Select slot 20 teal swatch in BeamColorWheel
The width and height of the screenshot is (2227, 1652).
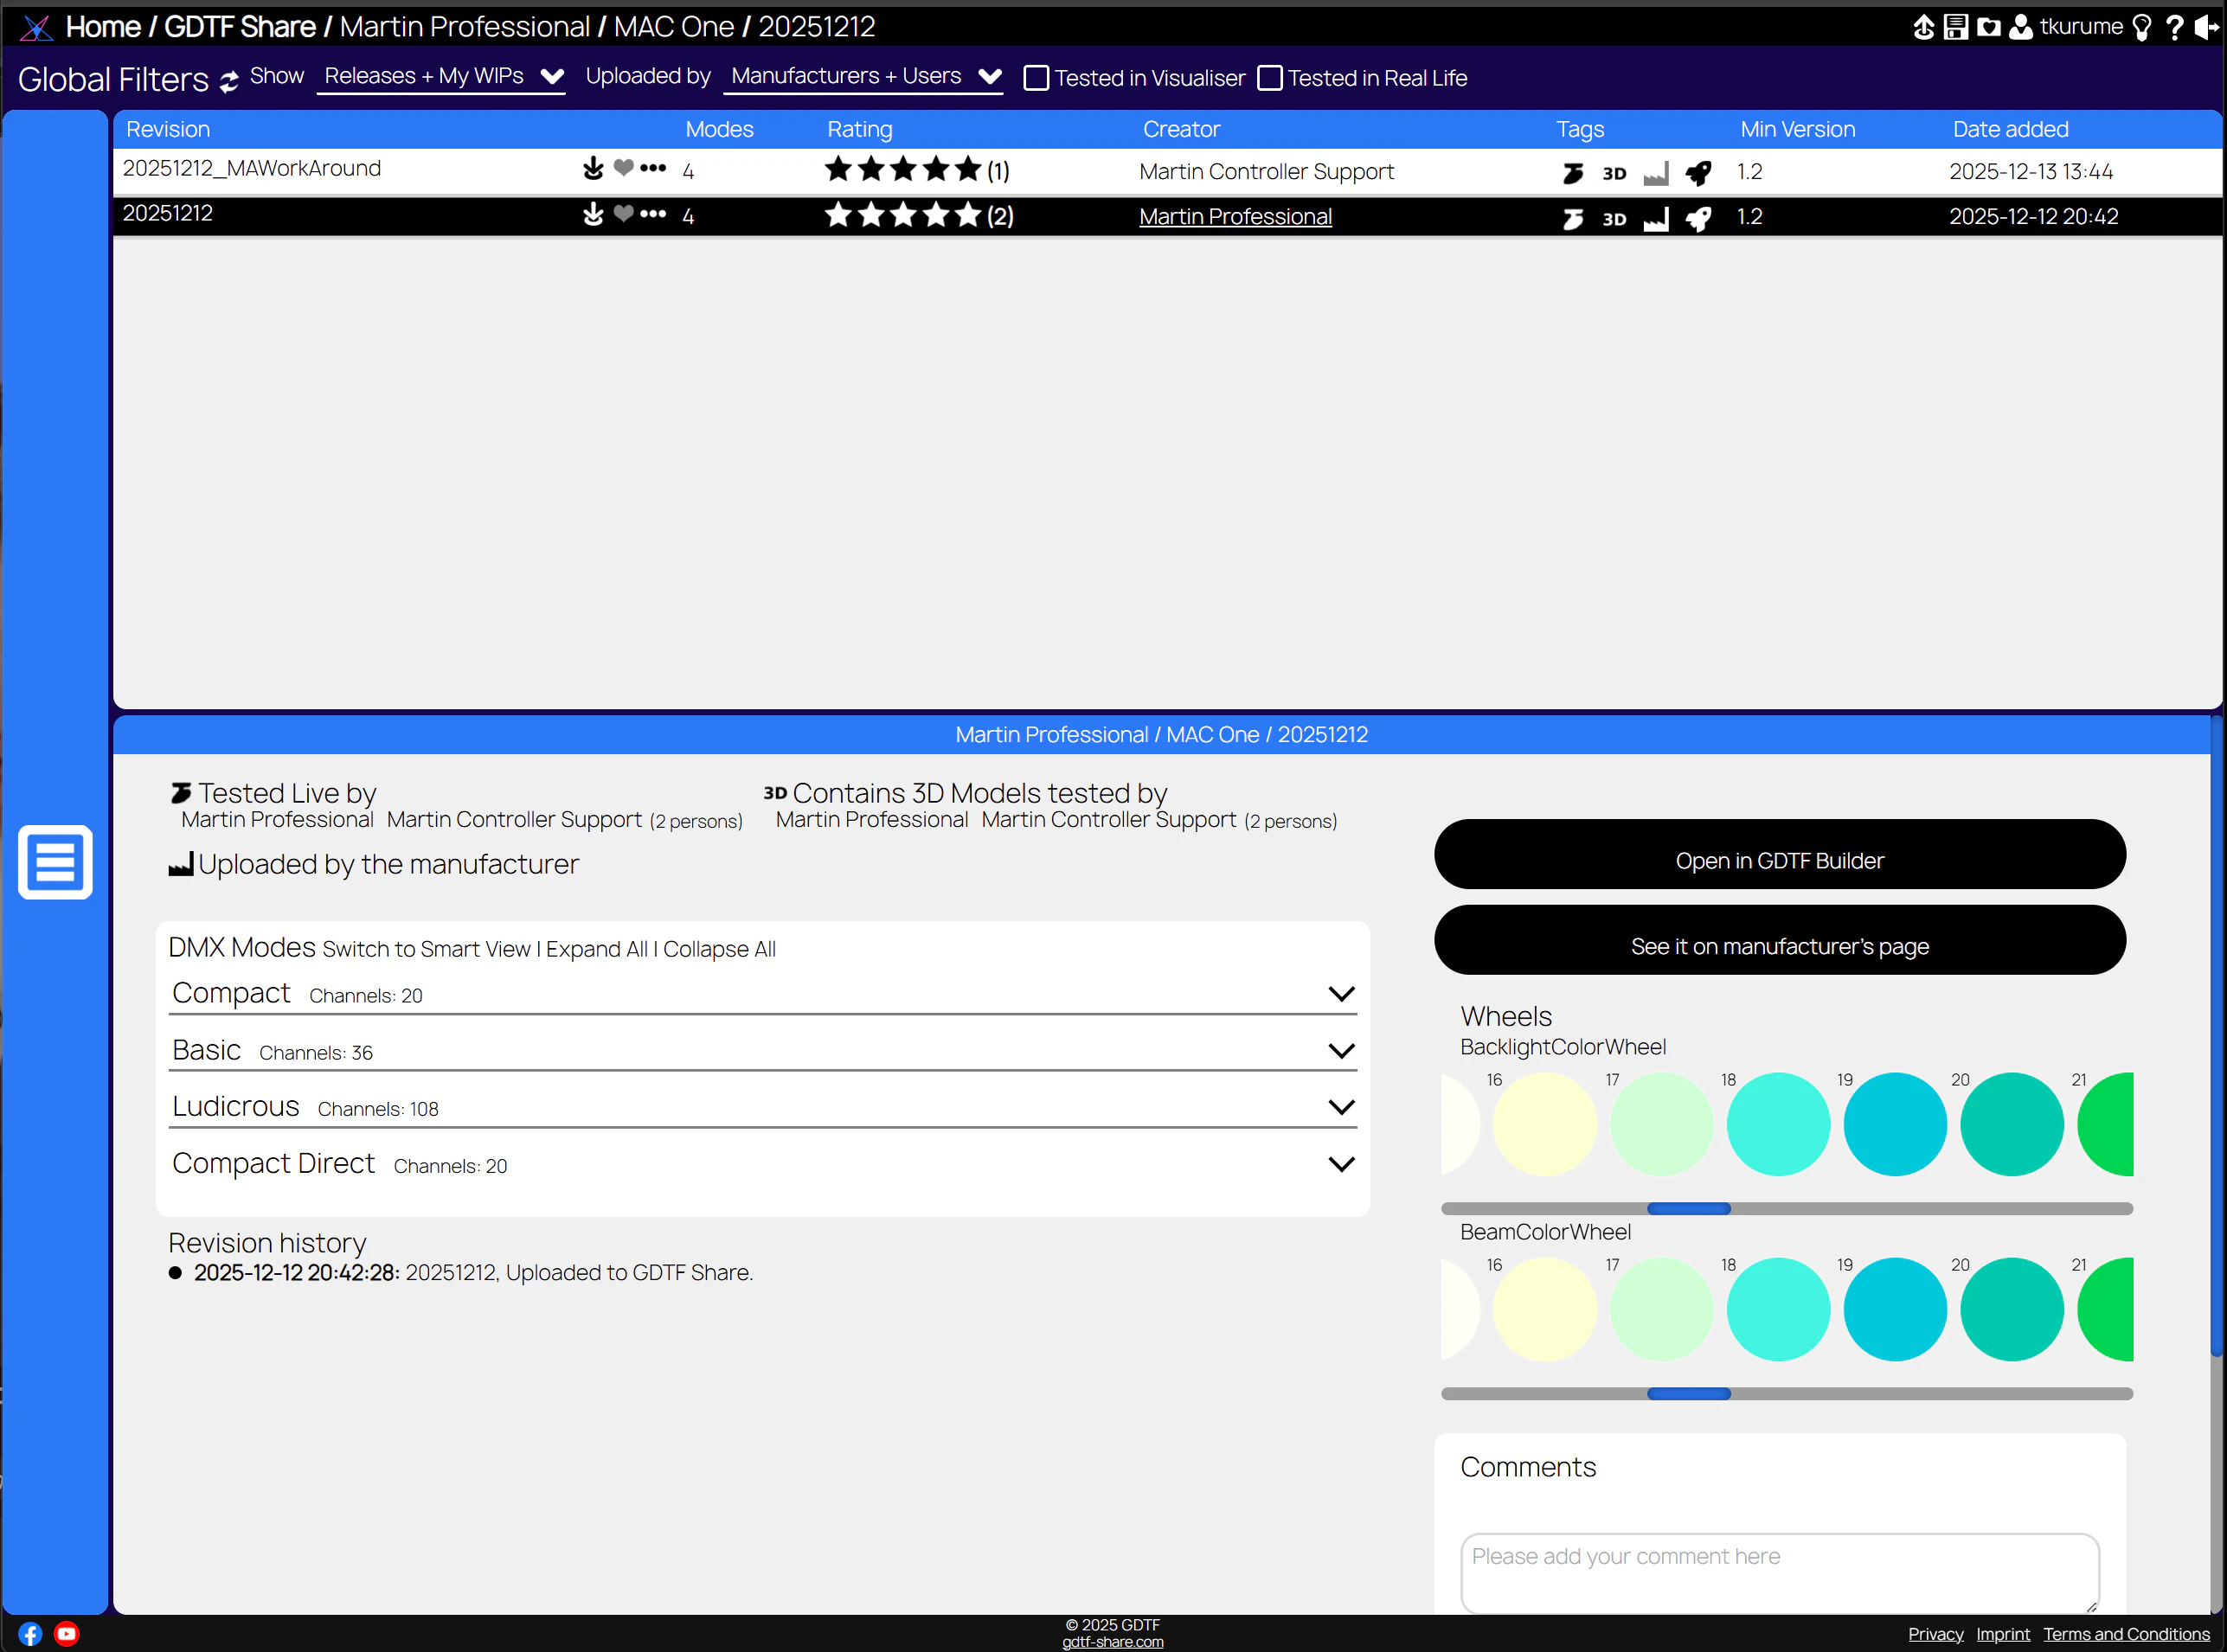pyautogui.click(x=2011, y=1309)
